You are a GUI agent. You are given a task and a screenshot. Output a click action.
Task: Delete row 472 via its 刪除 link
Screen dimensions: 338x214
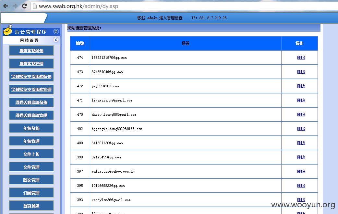(x=301, y=86)
